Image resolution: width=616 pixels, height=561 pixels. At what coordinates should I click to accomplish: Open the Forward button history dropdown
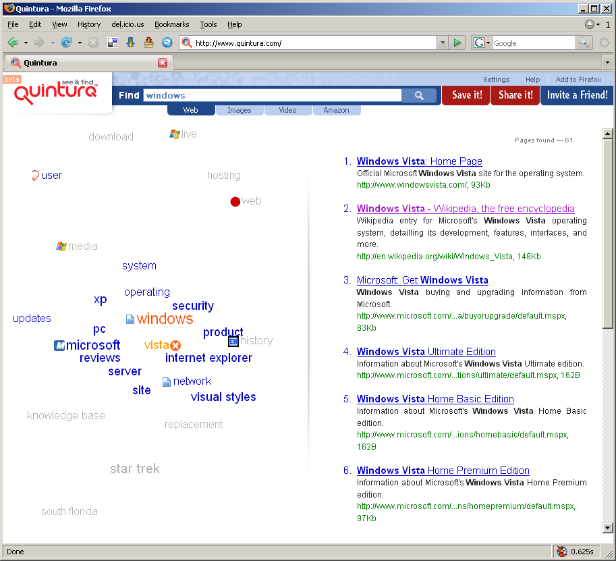click(53, 43)
